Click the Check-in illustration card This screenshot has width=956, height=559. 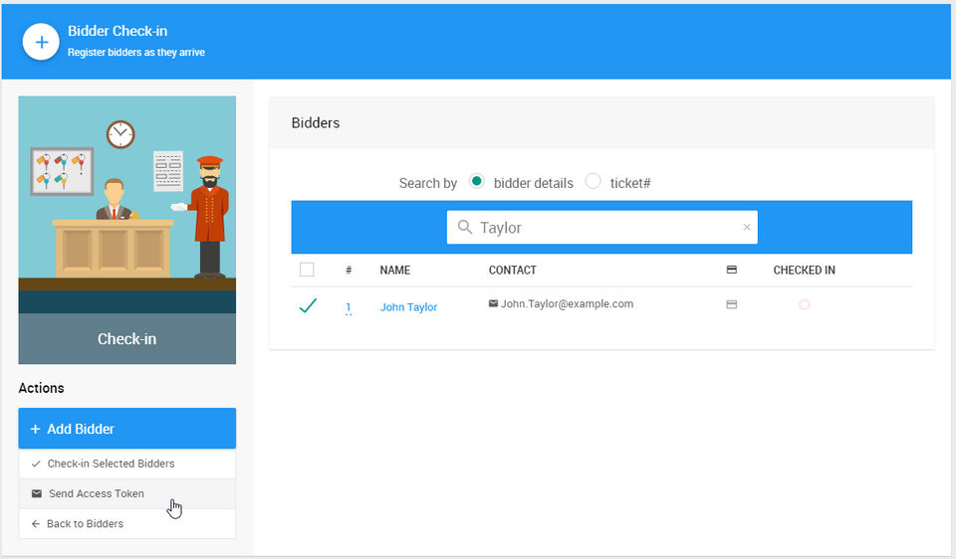point(126,230)
